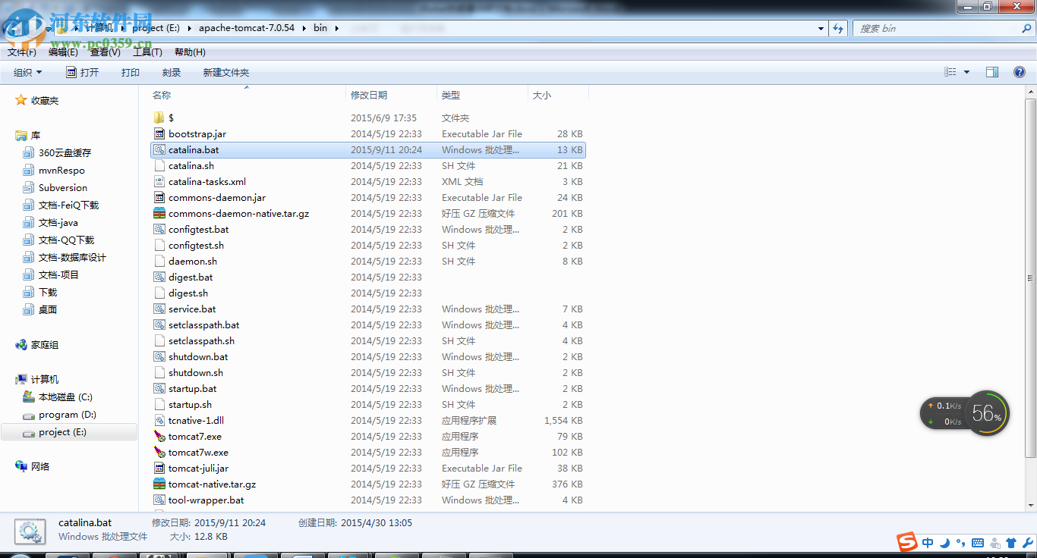
Task: Click the commons-daemon-native.tar.gz archive icon
Action: pos(159,213)
